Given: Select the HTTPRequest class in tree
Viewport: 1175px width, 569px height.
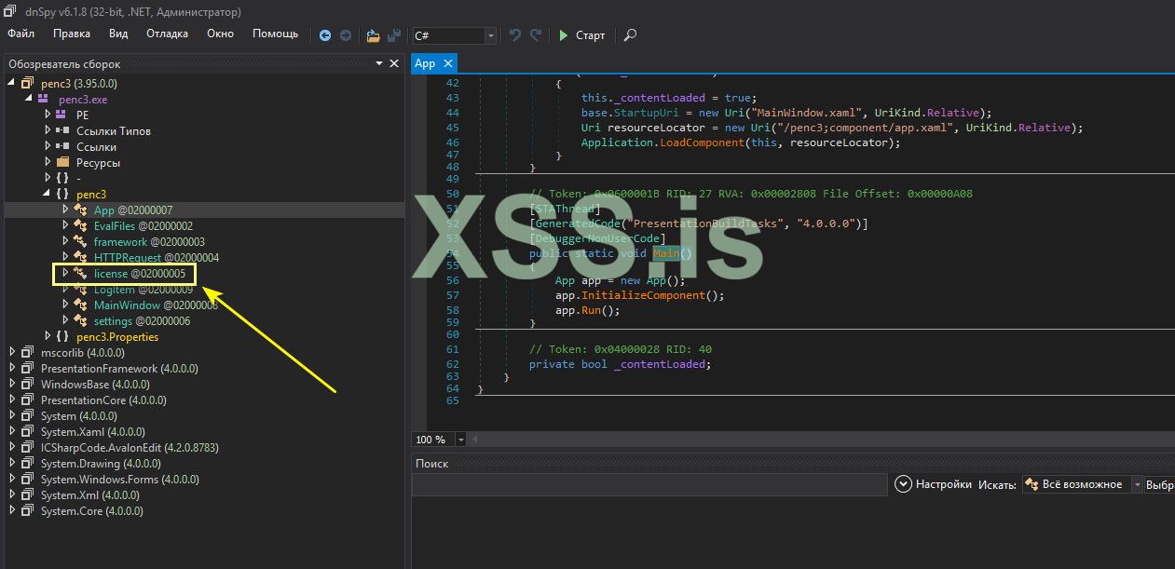Looking at the screenshot, I should (x=129, y=257).
